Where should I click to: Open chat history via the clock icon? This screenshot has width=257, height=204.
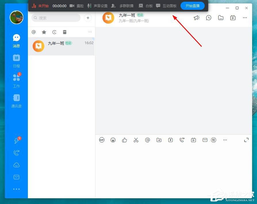click(x=209, y=17)
